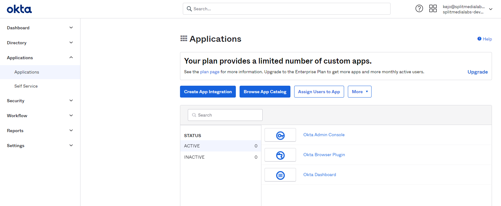Open the user account dropdown chevron
The height and width of the screenshot is (206, 501).
coord(491,9)
